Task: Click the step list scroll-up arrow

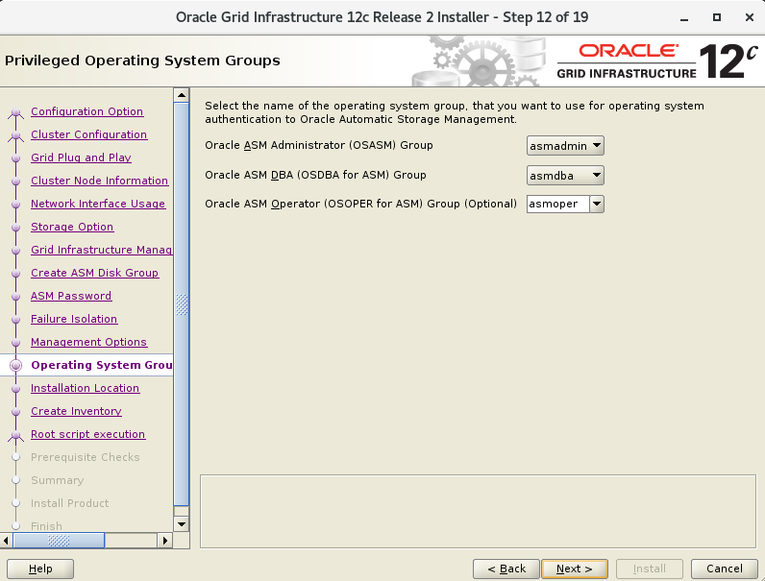Action: click(x=181, y=94)
